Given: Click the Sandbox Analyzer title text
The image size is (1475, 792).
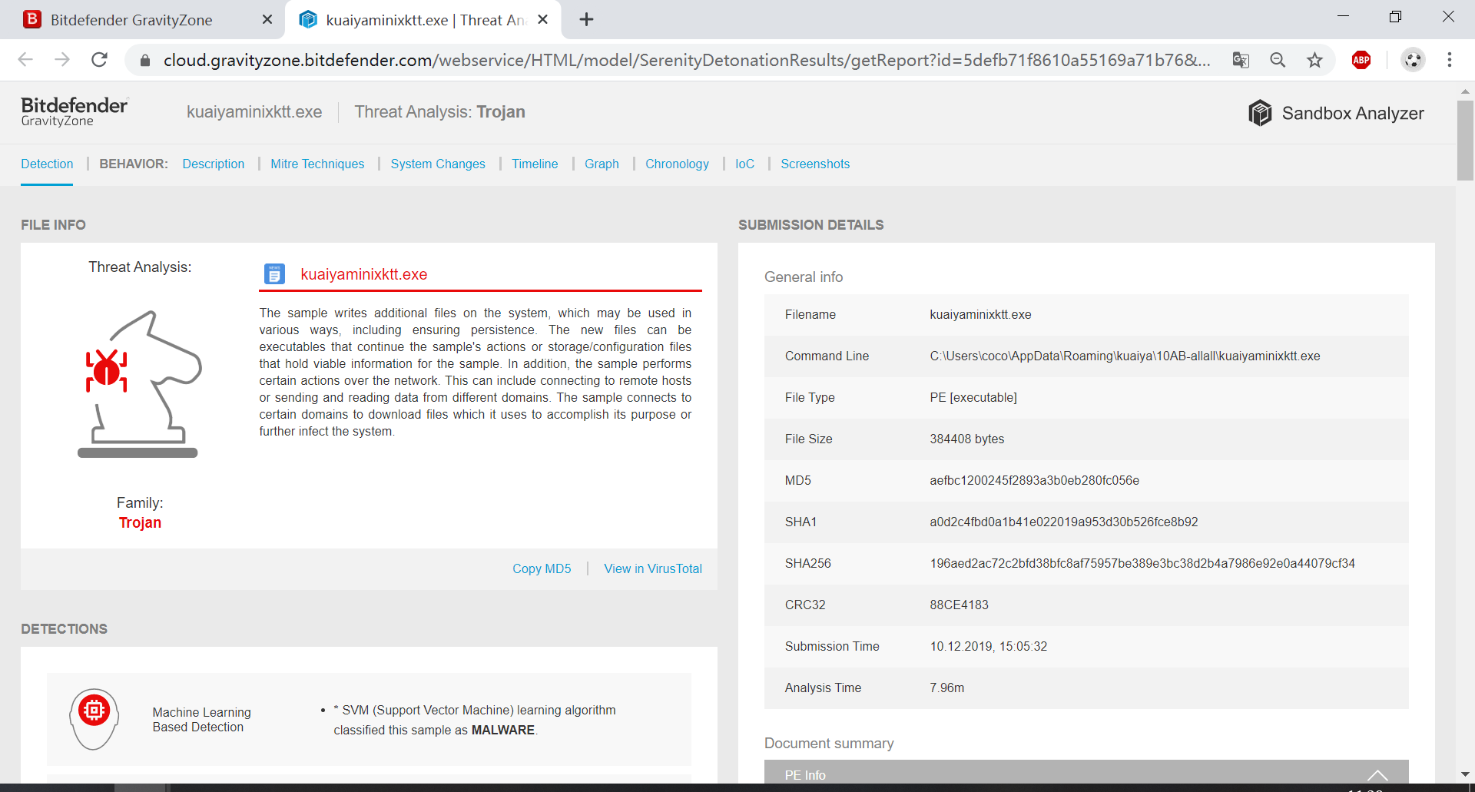Looking at the screenshot, I should [1353, 113].
